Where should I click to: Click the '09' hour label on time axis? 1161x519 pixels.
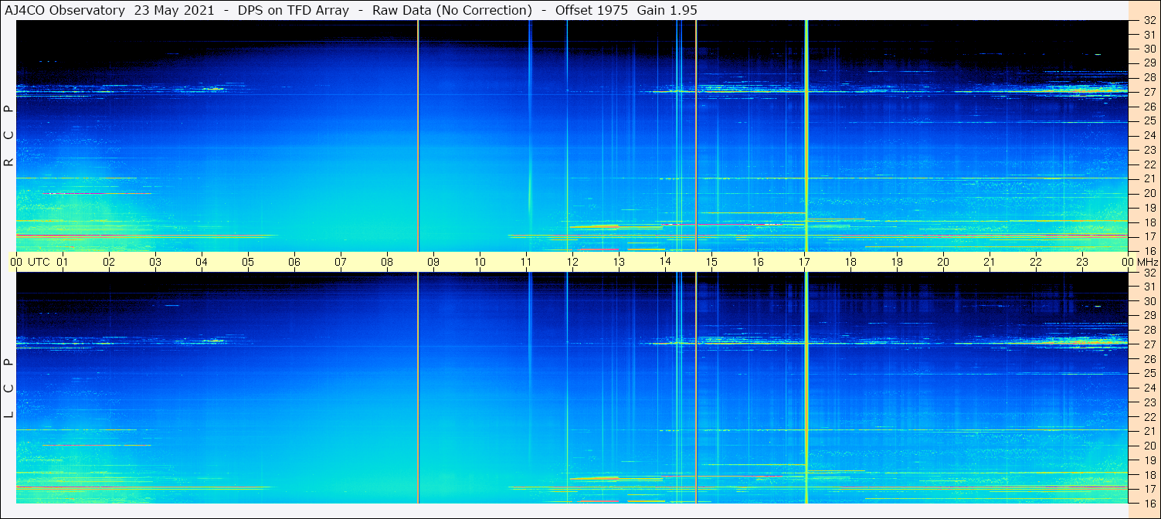[x=433, y=262]
